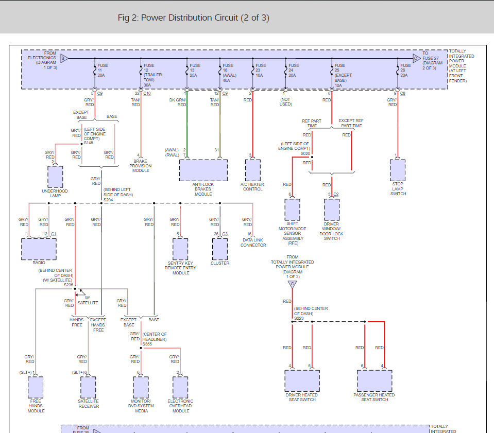Click the 'SHIFT MOTOR/MODE SENSOR ASSEMBLY (RFE)' label
Screen dimensions: 494x433
pos(293,233)
